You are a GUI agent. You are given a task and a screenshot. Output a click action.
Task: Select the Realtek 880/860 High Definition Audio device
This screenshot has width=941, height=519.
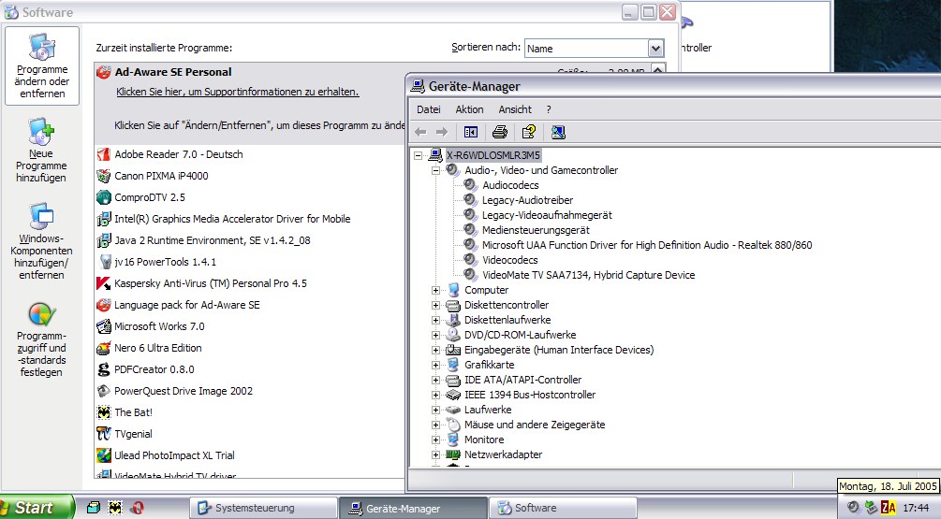[x=647, y=245]
